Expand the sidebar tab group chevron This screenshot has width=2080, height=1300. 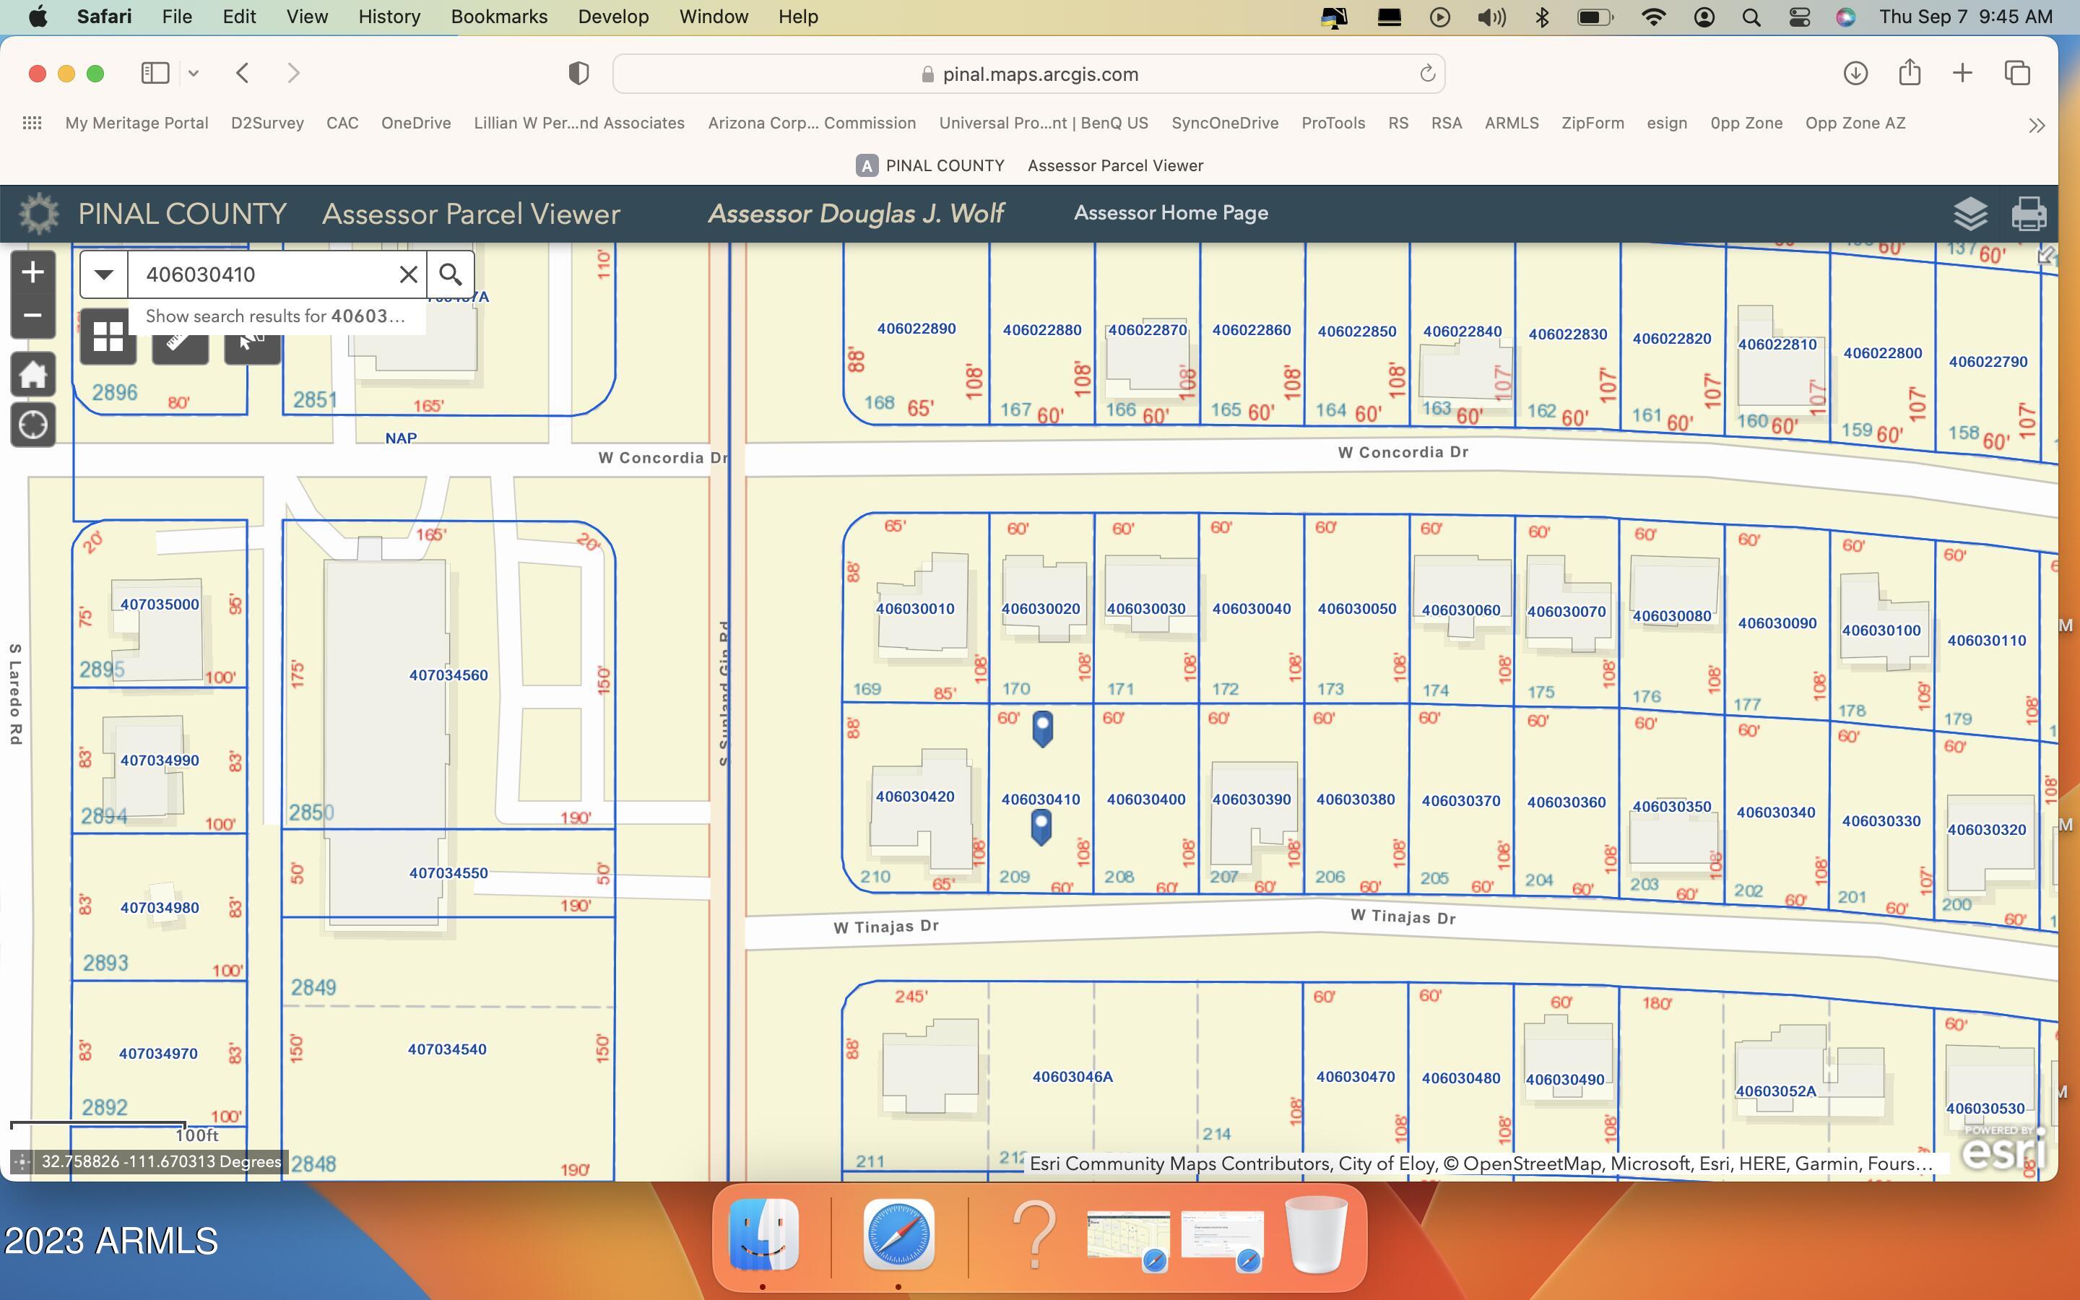point(194,73)
